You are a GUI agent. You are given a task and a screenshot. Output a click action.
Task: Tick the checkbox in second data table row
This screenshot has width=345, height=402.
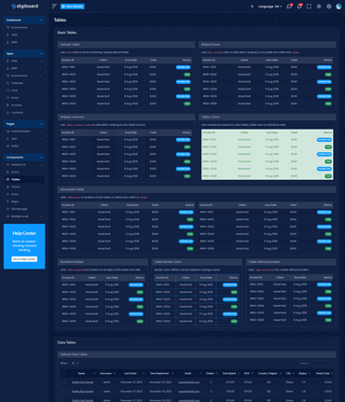tap(63, 391)
